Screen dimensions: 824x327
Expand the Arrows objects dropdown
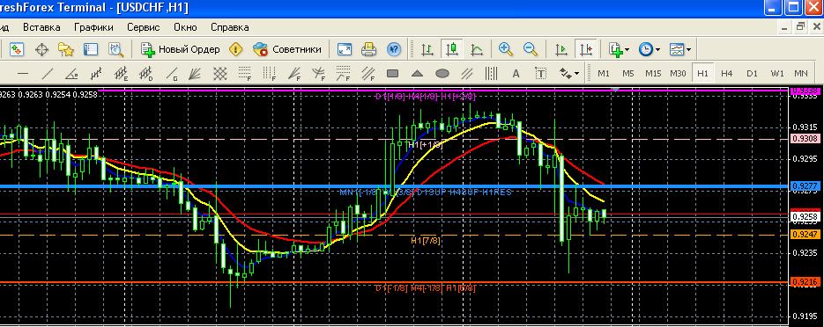click(x=568, y=73)
